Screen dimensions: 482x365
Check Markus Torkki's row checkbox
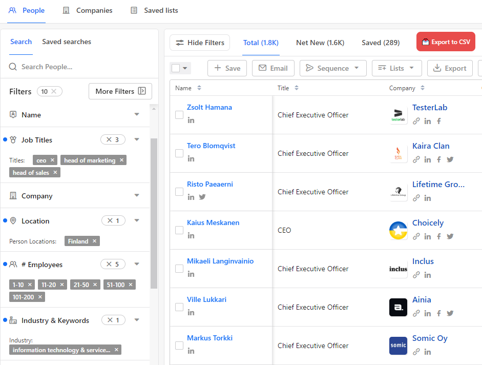point(179,346)
